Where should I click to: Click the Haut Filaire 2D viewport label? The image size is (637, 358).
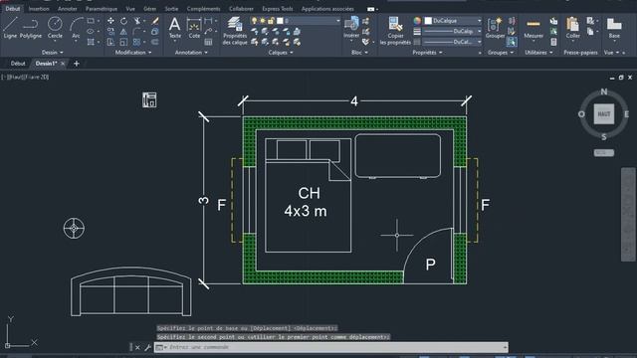(25, 77)
